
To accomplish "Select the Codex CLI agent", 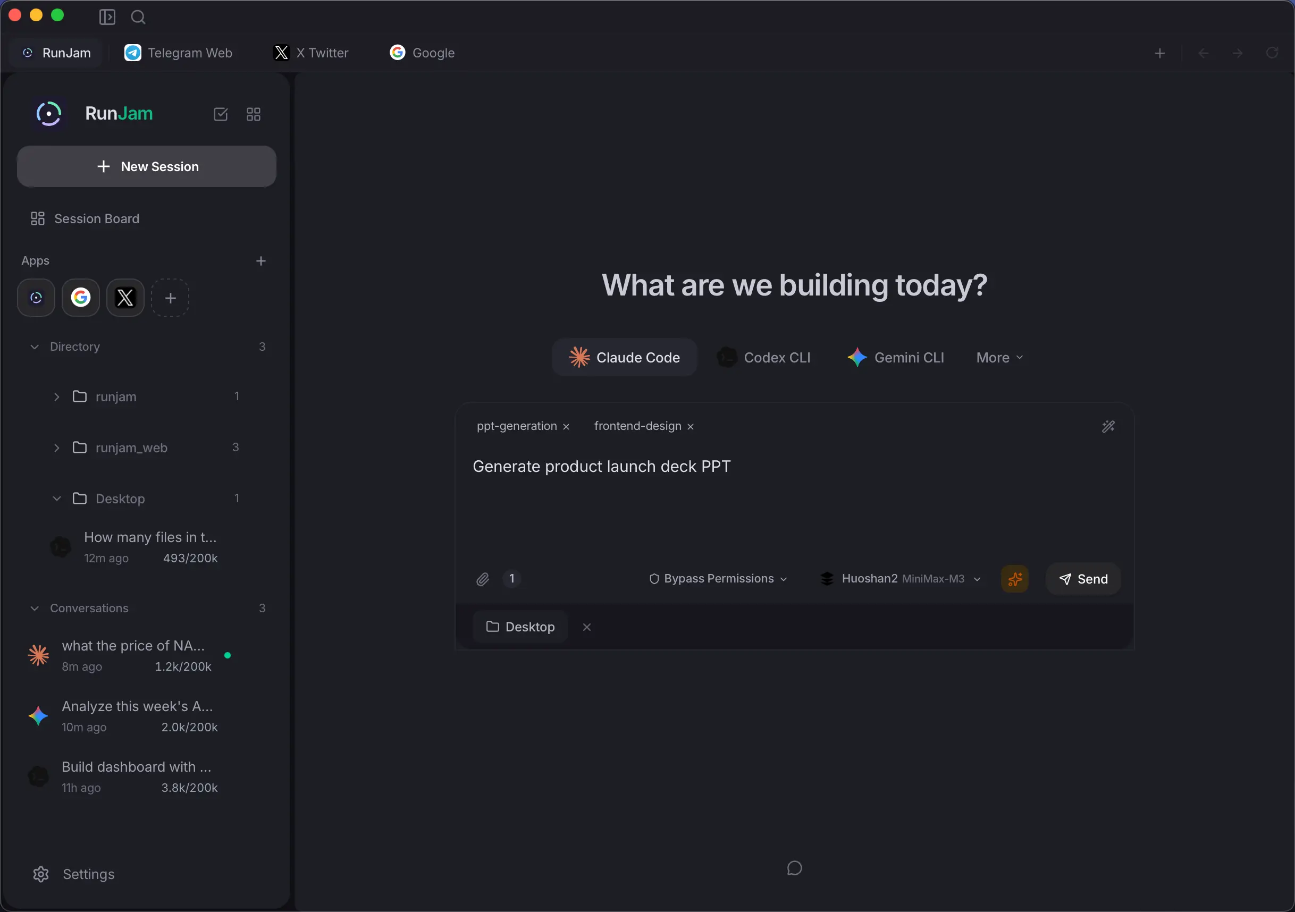I will pos(764,358).
